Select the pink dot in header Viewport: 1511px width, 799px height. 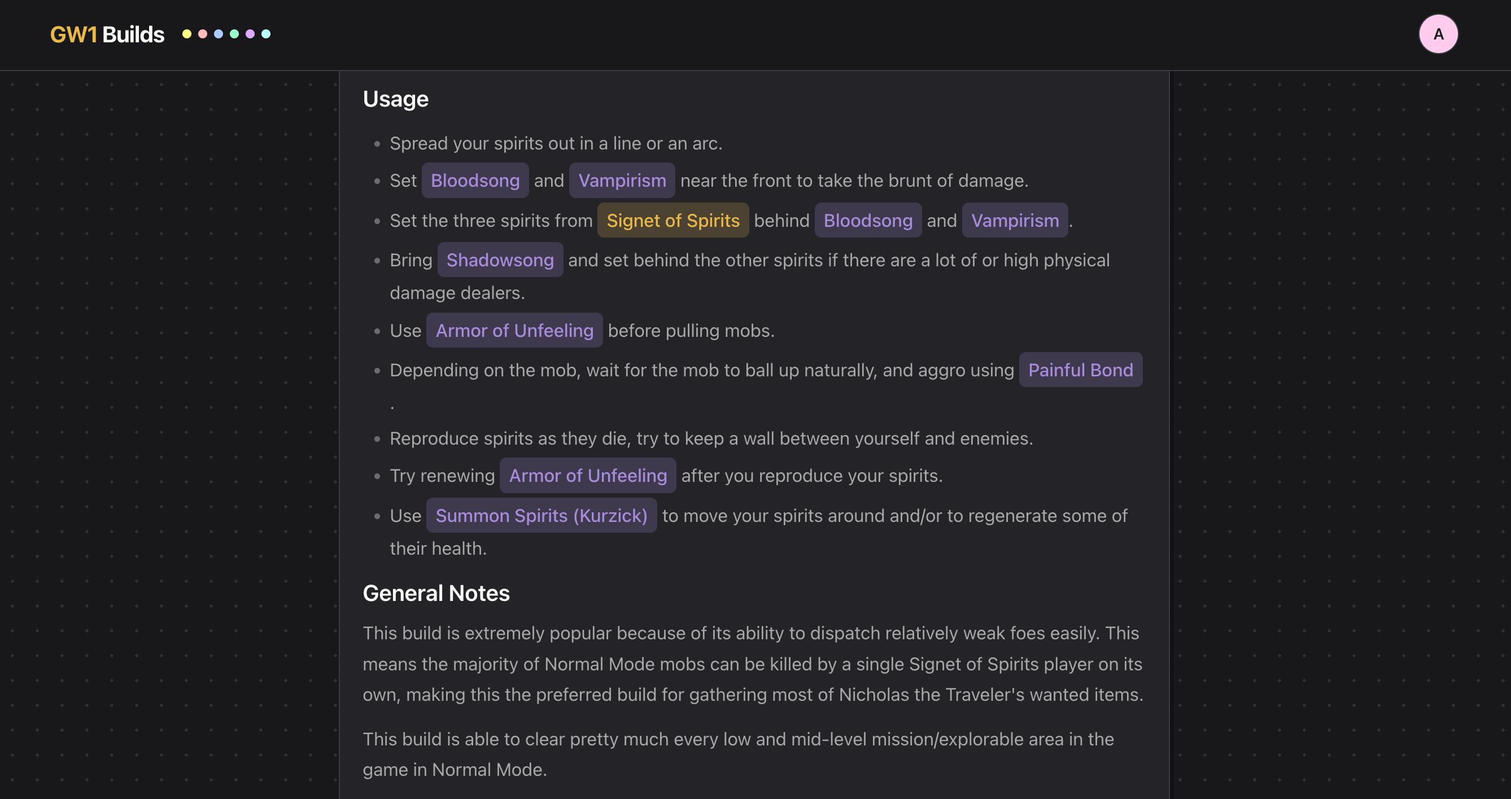tap(202, 34)
